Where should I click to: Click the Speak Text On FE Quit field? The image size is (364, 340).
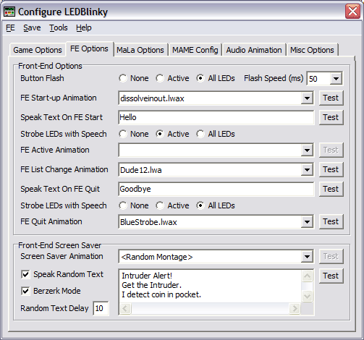[216, 189]
